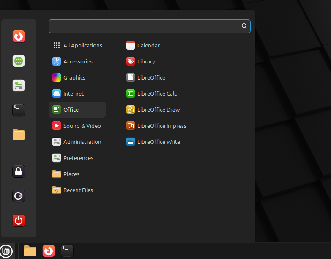Click the red Shut Down power icon
The width and height of the screenshot is (331, 259).
tap(19, 220)
